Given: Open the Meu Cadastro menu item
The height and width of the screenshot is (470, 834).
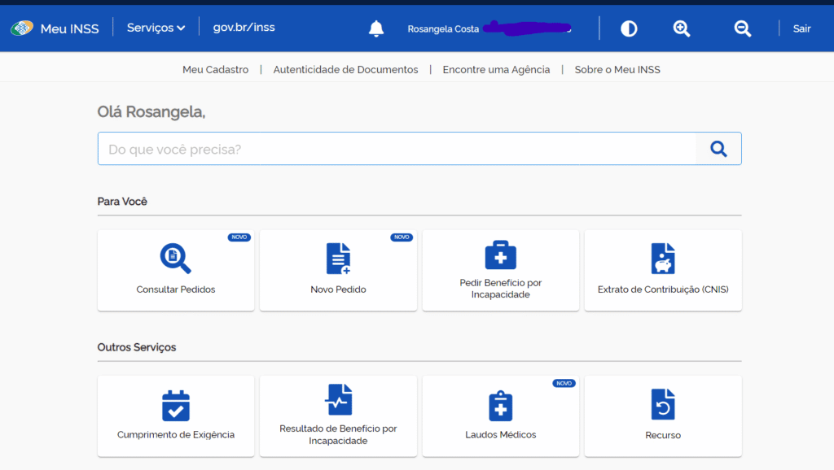Looking at the screenshot, I should [x=215, y=70].
